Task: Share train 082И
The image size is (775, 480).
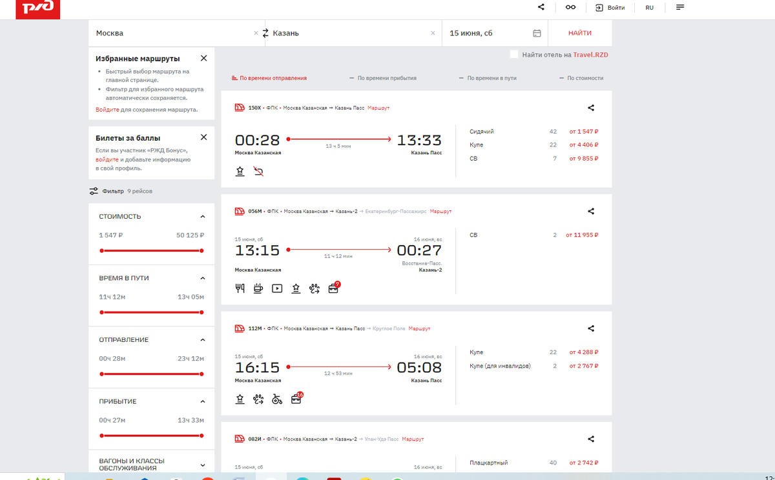Action: [591, 439]
